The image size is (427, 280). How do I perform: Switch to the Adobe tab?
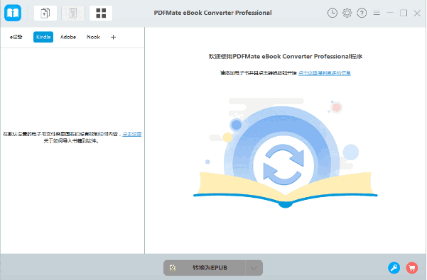click(x=68, y=37)
